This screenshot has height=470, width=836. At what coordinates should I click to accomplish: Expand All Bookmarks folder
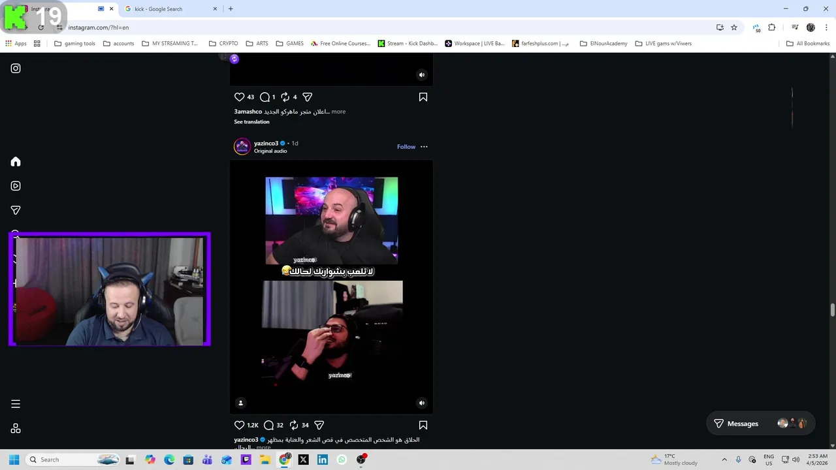point(808,44)
